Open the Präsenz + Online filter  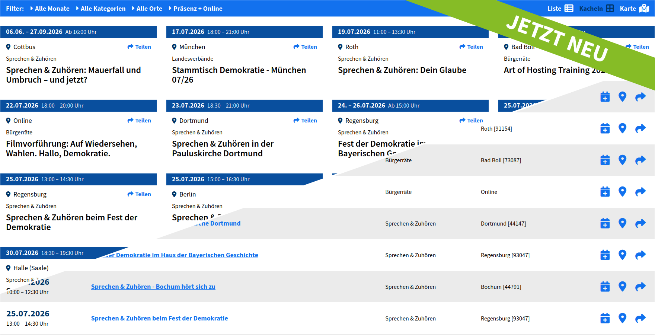coord(195,9)
